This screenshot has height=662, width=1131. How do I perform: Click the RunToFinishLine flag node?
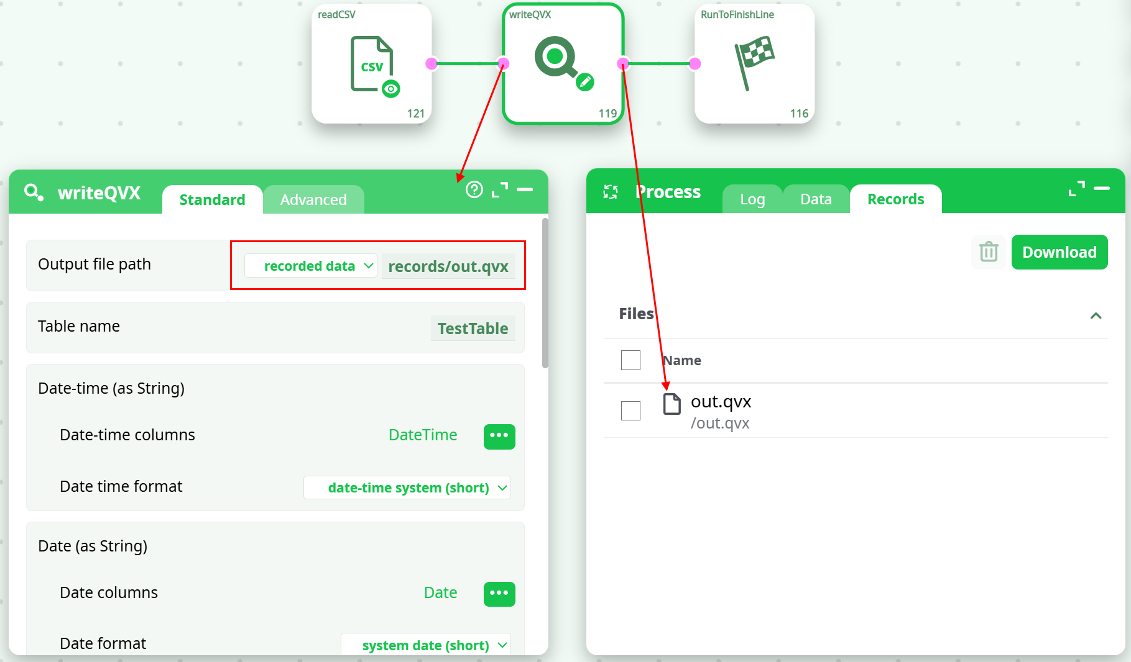click(x=754, y=65)
